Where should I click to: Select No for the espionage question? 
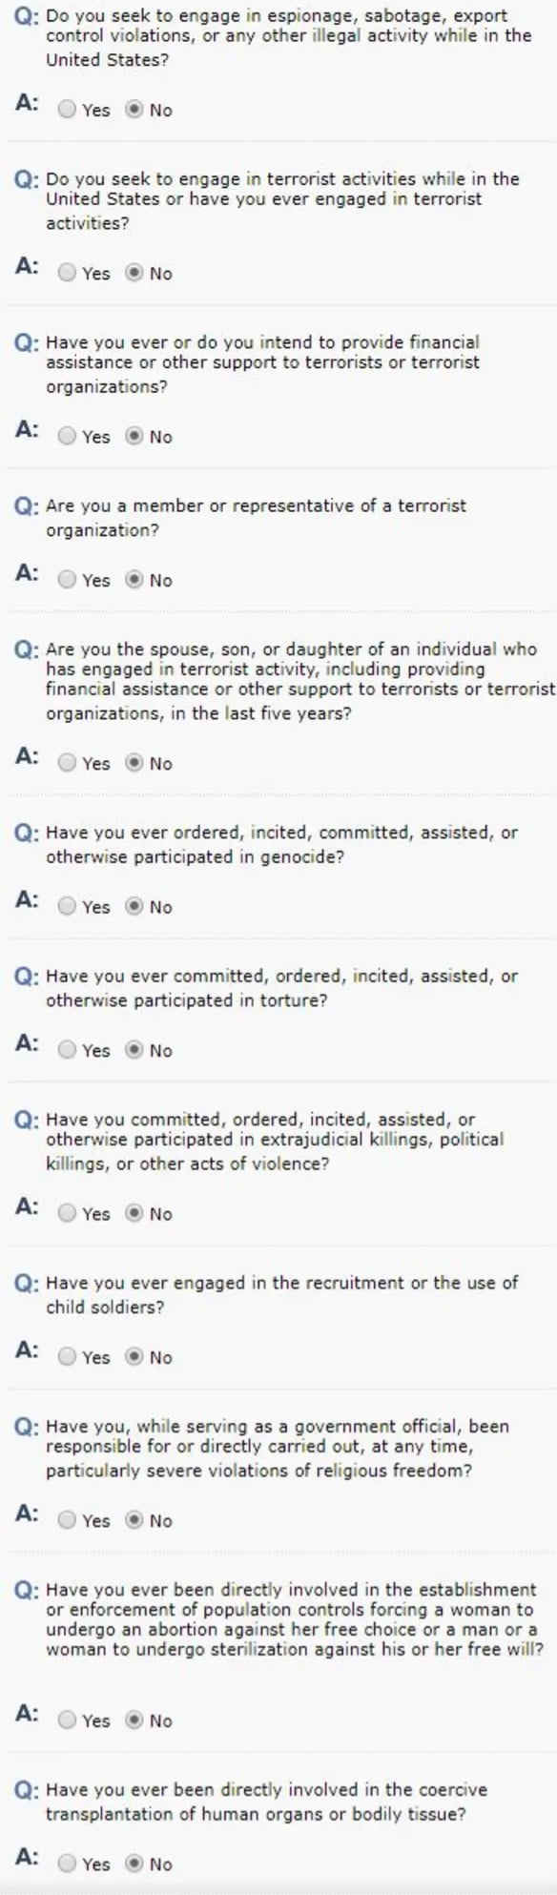(133, 109)
